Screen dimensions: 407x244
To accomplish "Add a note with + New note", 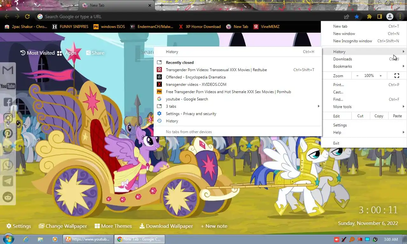I will pos(214,226).
